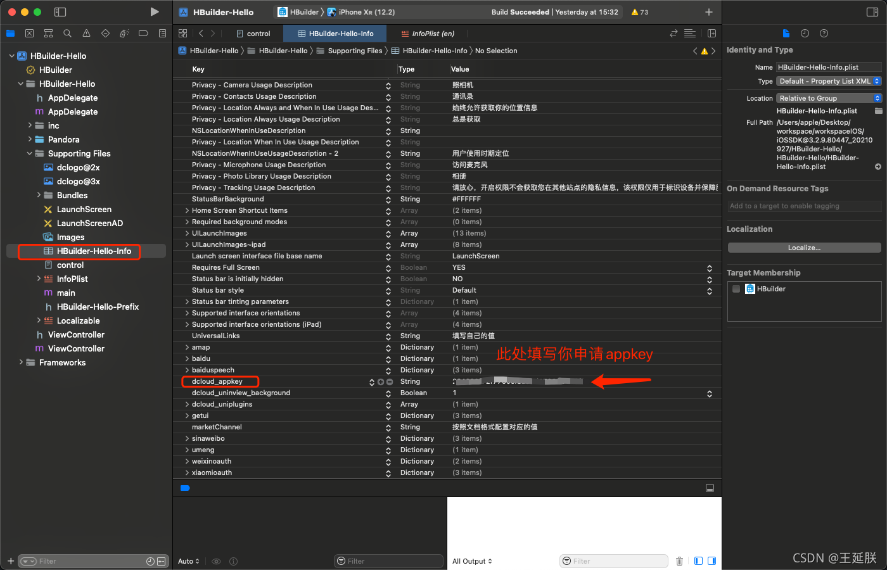Image resolution: width=887 pixels, height=570 pixels.
Task: Click the Value column header
Action: [x=460, y=69]
